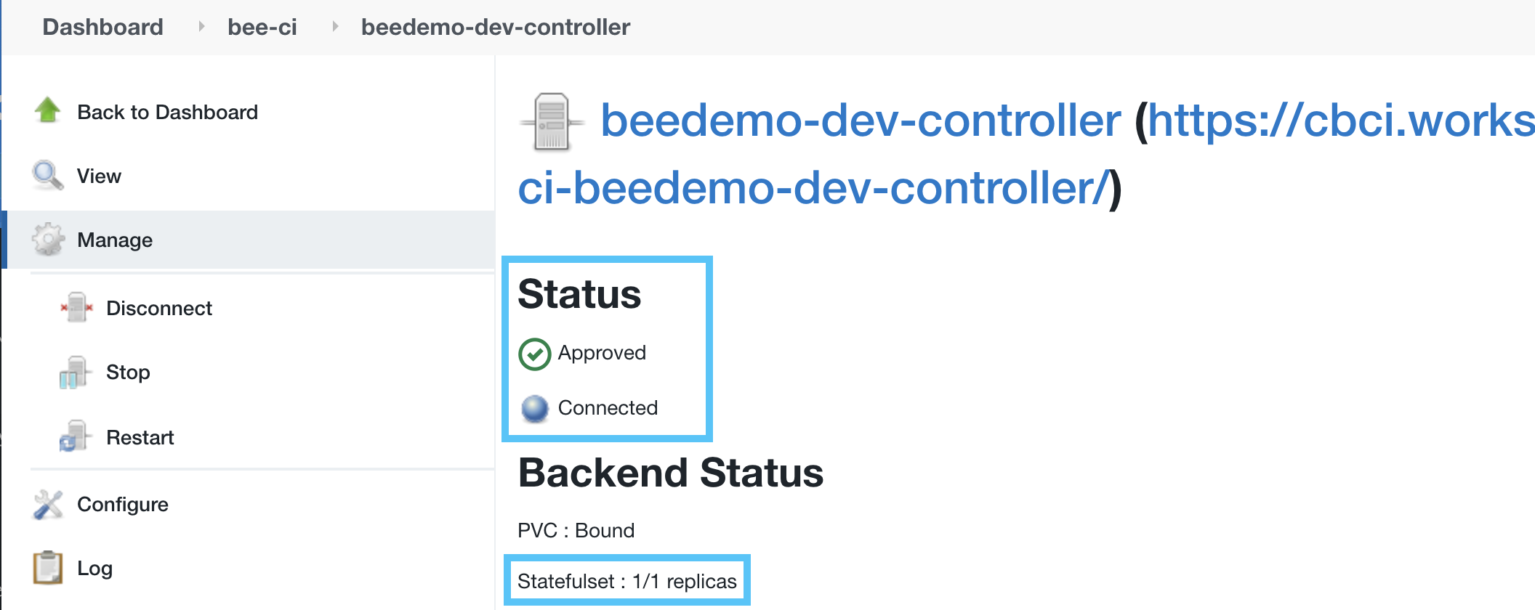
Task: Click the Restart controller icon
Action: 76,436
